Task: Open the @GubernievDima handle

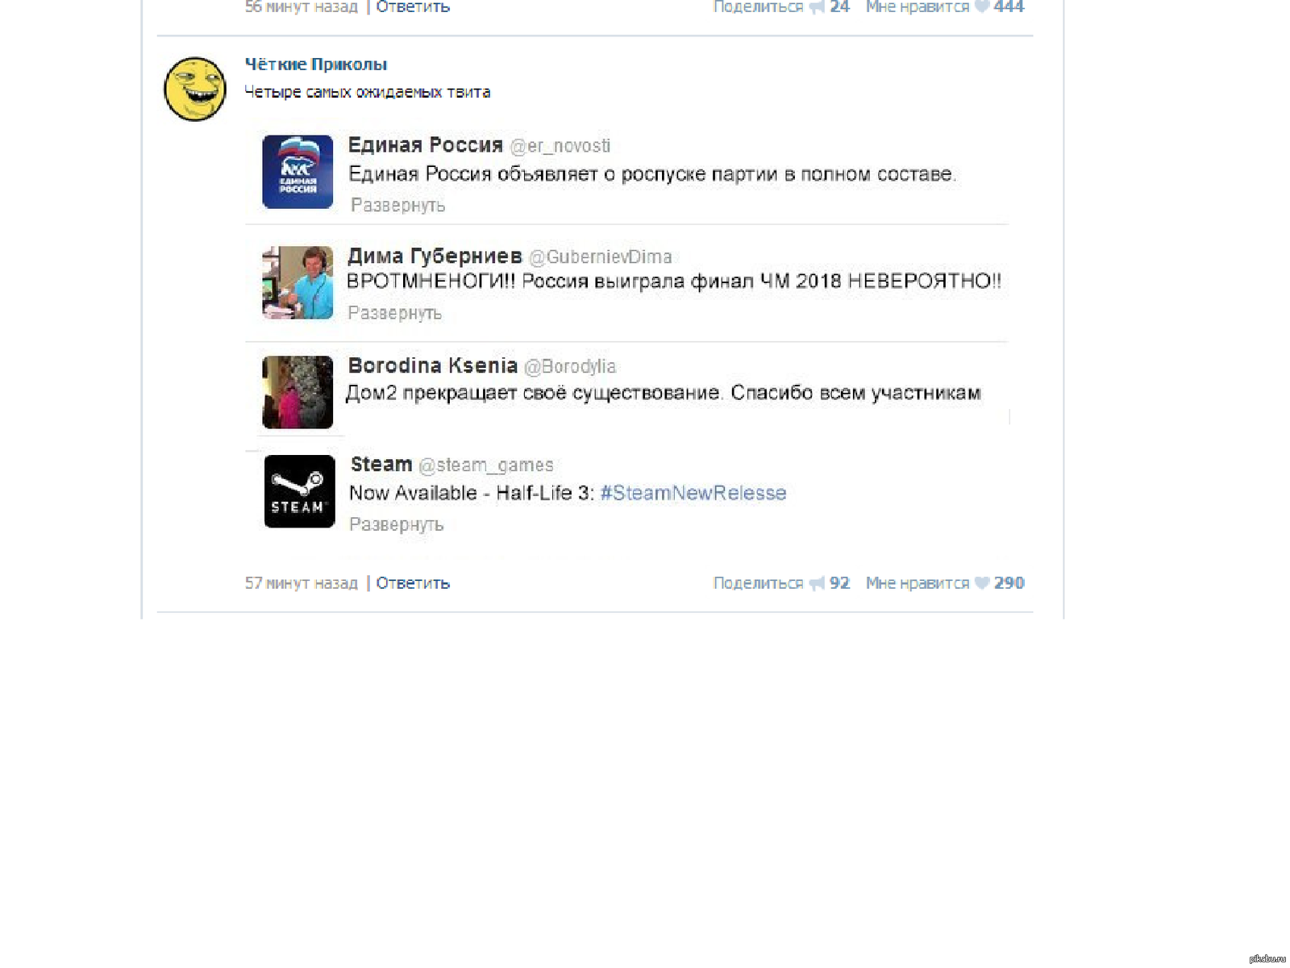Action: (600, 257)
